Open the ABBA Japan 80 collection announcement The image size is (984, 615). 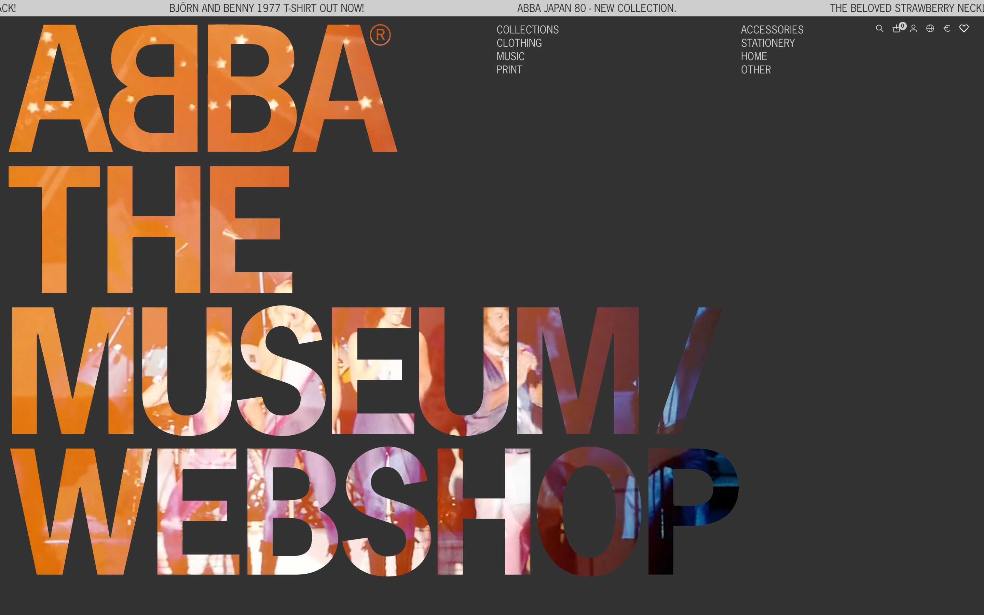coord(597,8)
